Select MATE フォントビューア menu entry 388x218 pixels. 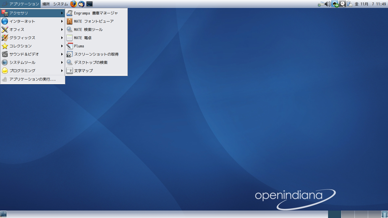tap(96, 21)
